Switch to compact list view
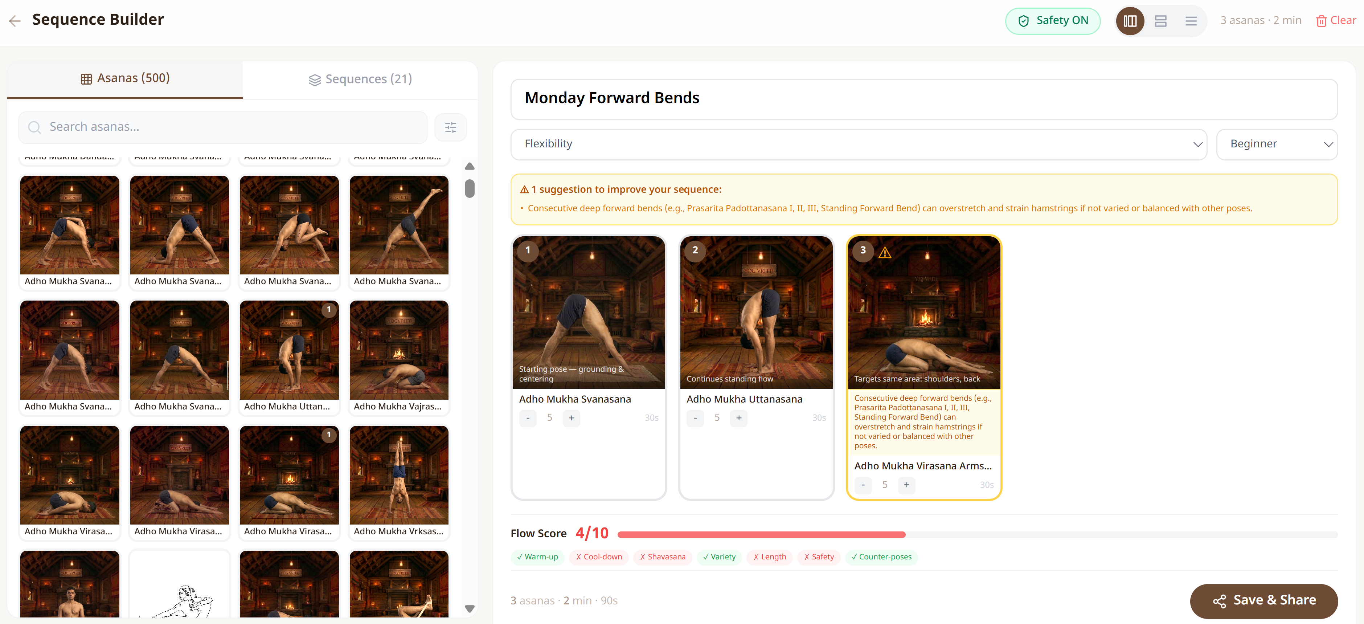Screen dimensions: 1364x624 [x=1191, y=21]
